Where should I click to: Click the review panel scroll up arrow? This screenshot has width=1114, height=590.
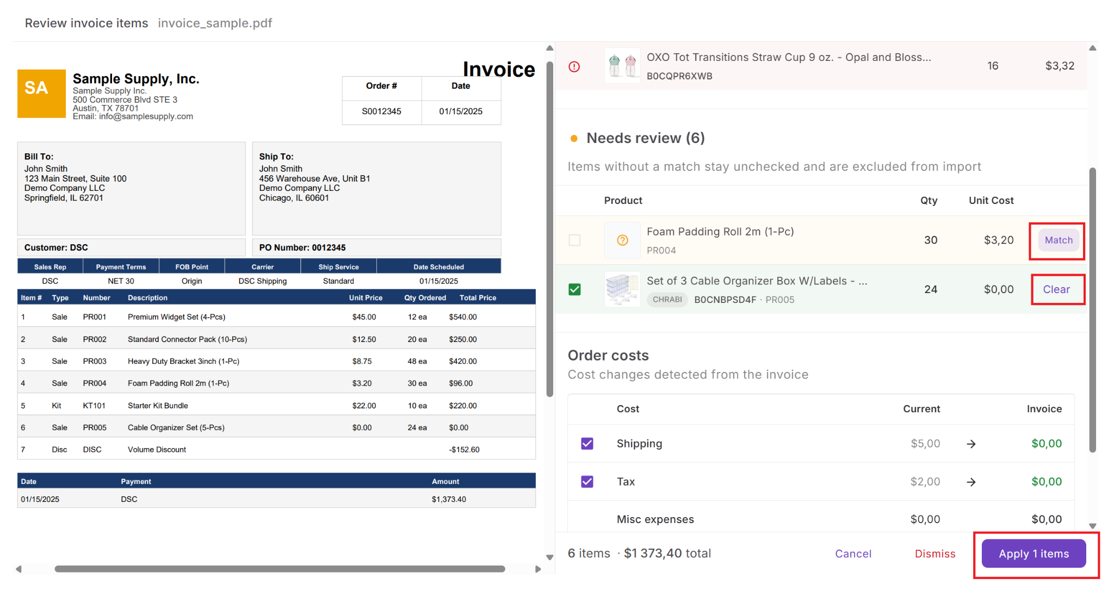pos(1092,48)
